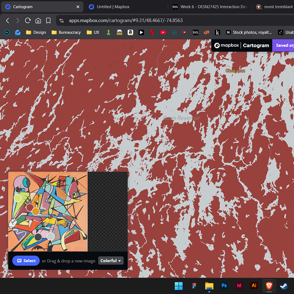
Task: Open Illustrator from the taskbar
Action: [254, 286]
